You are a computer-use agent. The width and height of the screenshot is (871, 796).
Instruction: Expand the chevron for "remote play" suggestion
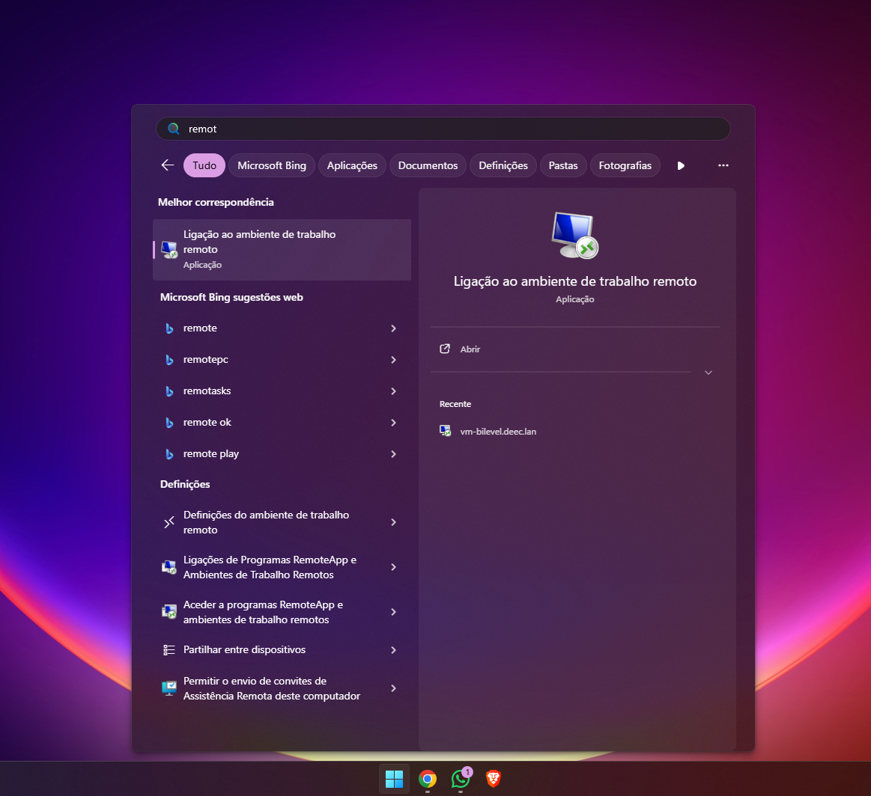point(393,454)
